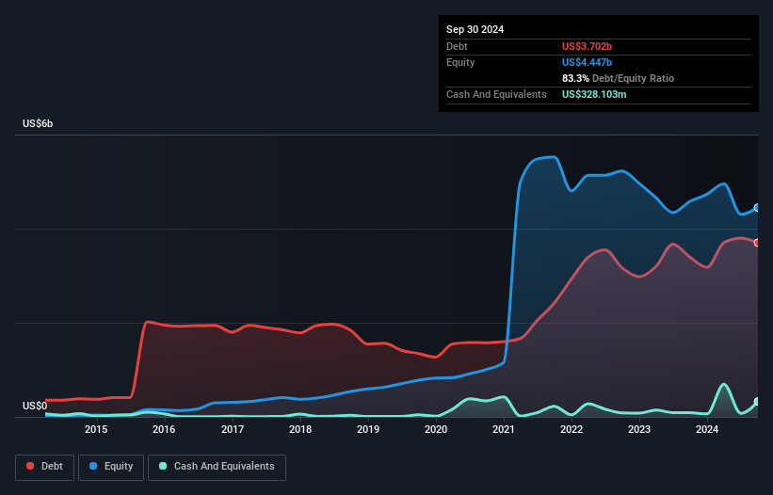
Task: Click the US$6b y-axis label
Action: point(38,123)
